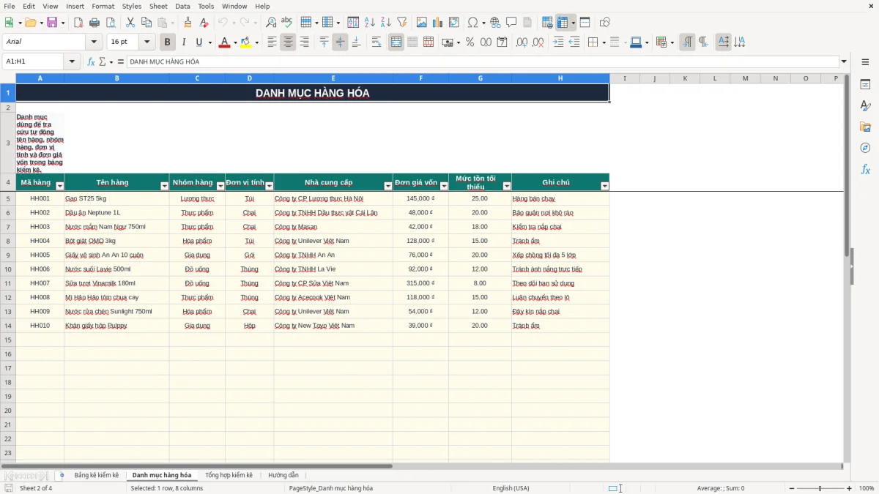The height and width of the screenshot is (494, 879).
Task: Switch to the Bảng kê kiểm kê sheet tab
Action: pos(96,476)
